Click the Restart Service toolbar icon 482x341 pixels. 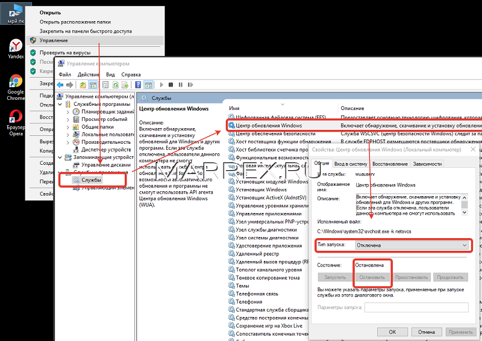(190, 85)
